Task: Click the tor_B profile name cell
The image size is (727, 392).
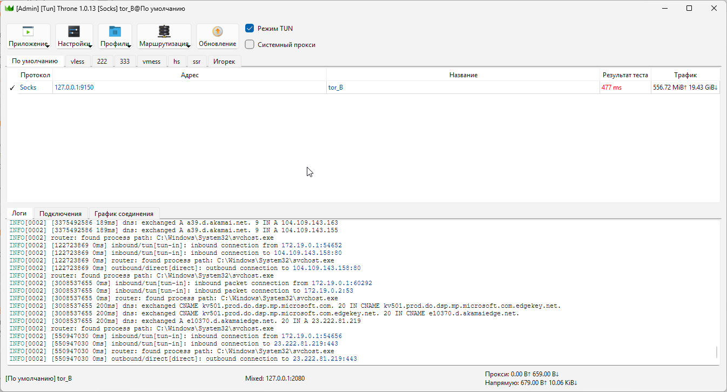Action: (x=463, y=87)
